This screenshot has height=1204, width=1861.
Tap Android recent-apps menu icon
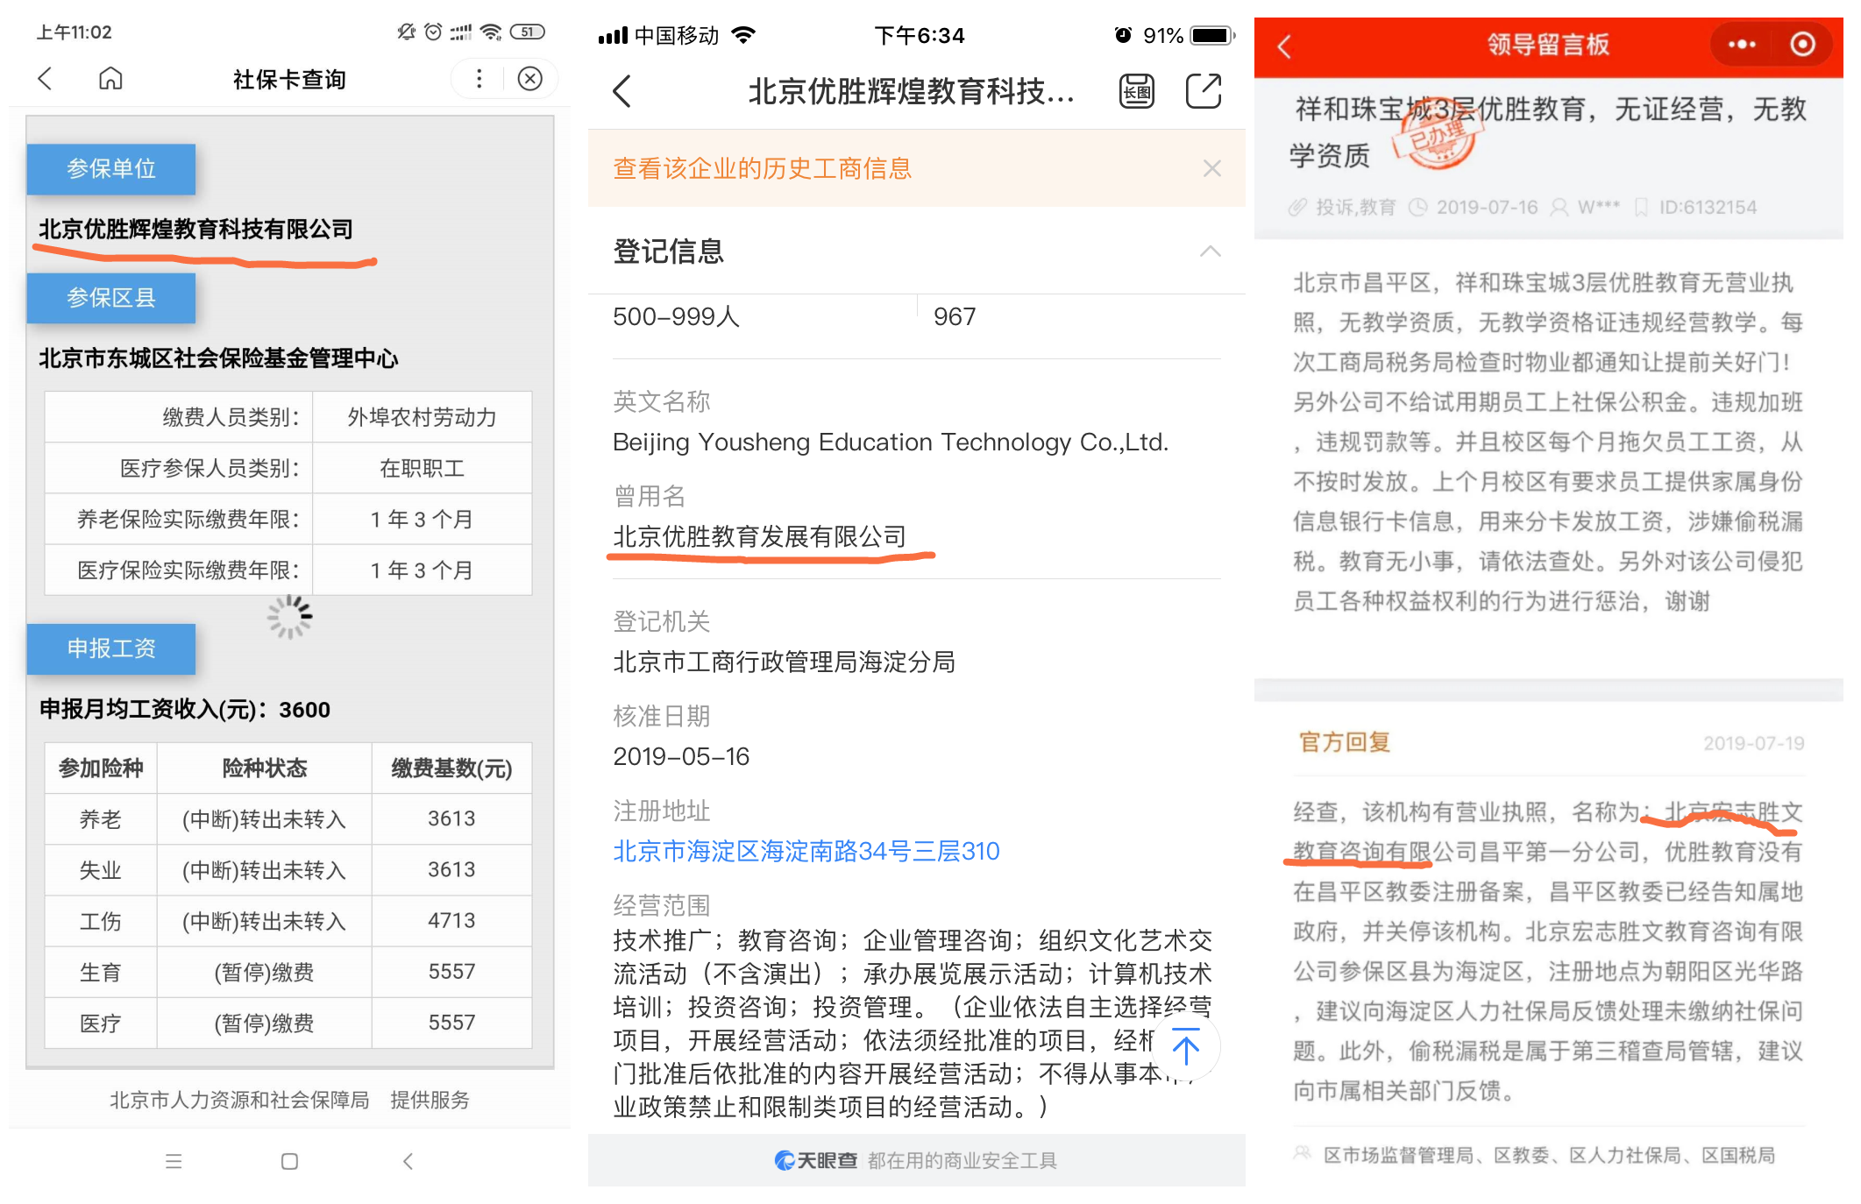(174, 1161)
